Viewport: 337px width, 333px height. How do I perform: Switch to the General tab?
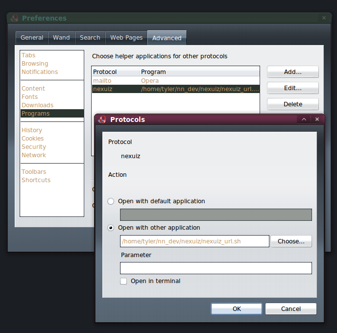(x=32, y=38)
